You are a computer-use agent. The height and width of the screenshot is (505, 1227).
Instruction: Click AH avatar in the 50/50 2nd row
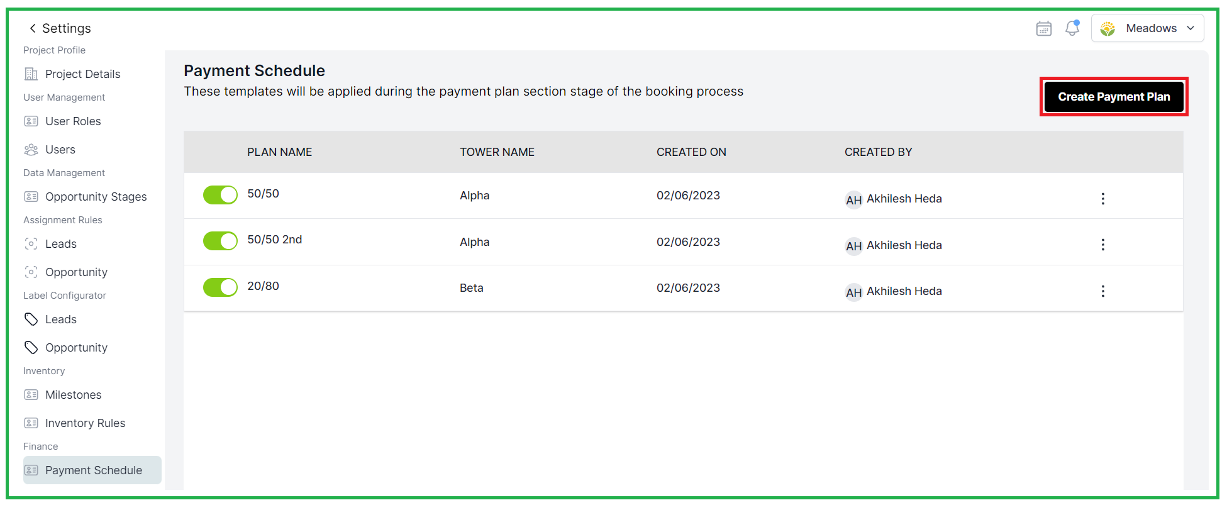coord(853,246)
